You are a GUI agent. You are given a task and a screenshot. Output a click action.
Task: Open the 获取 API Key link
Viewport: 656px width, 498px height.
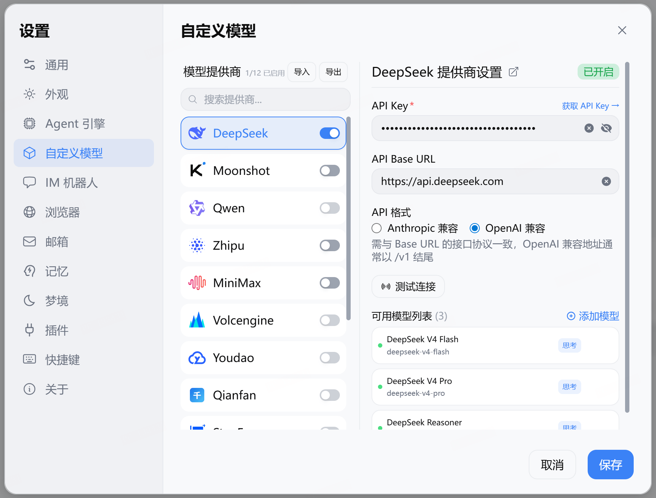[591, 106]
